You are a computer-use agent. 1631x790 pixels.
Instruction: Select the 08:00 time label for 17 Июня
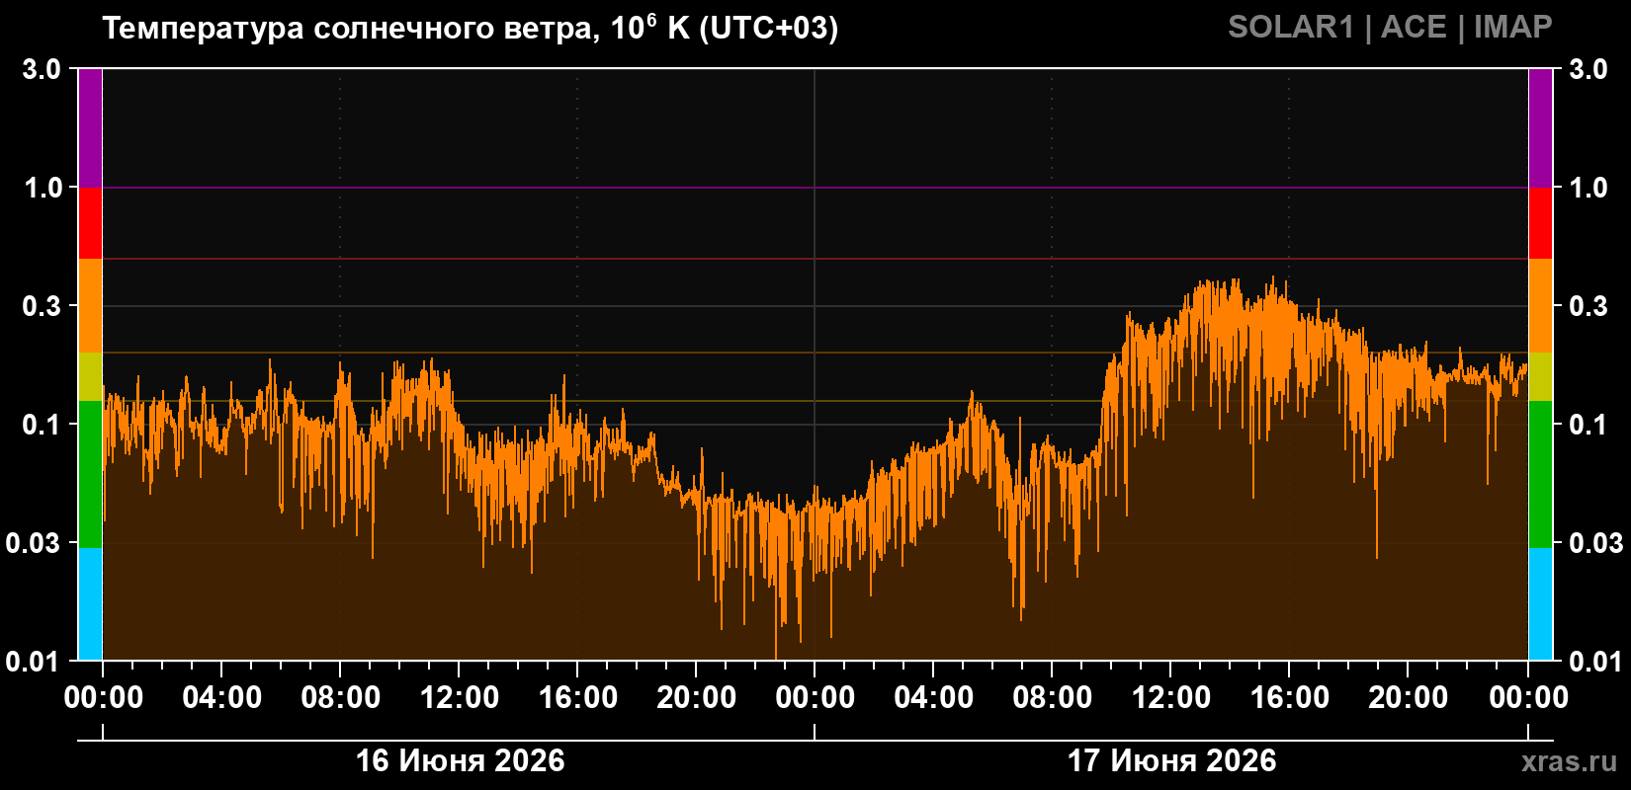point(1053,697)
